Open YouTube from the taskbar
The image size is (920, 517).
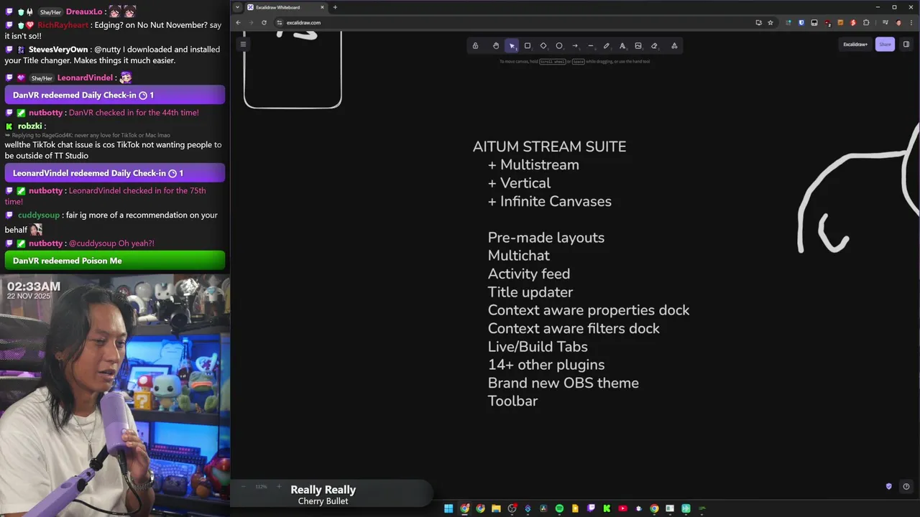point(622,508)
